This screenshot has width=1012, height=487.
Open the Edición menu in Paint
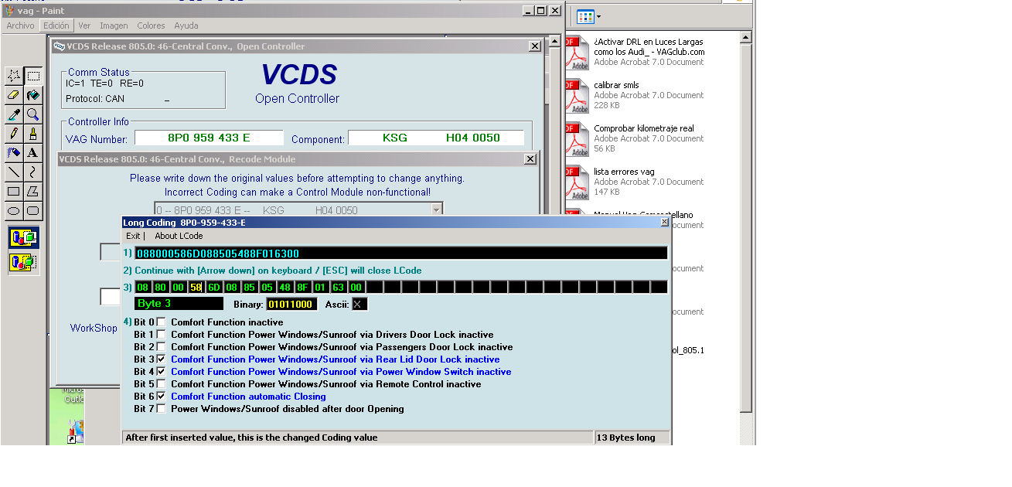[56, 26]
